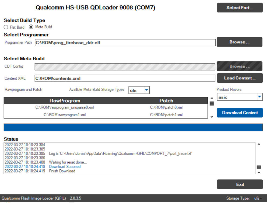
Task: Click the disabled CDT Config Browse button
Action: pos(240,66)
